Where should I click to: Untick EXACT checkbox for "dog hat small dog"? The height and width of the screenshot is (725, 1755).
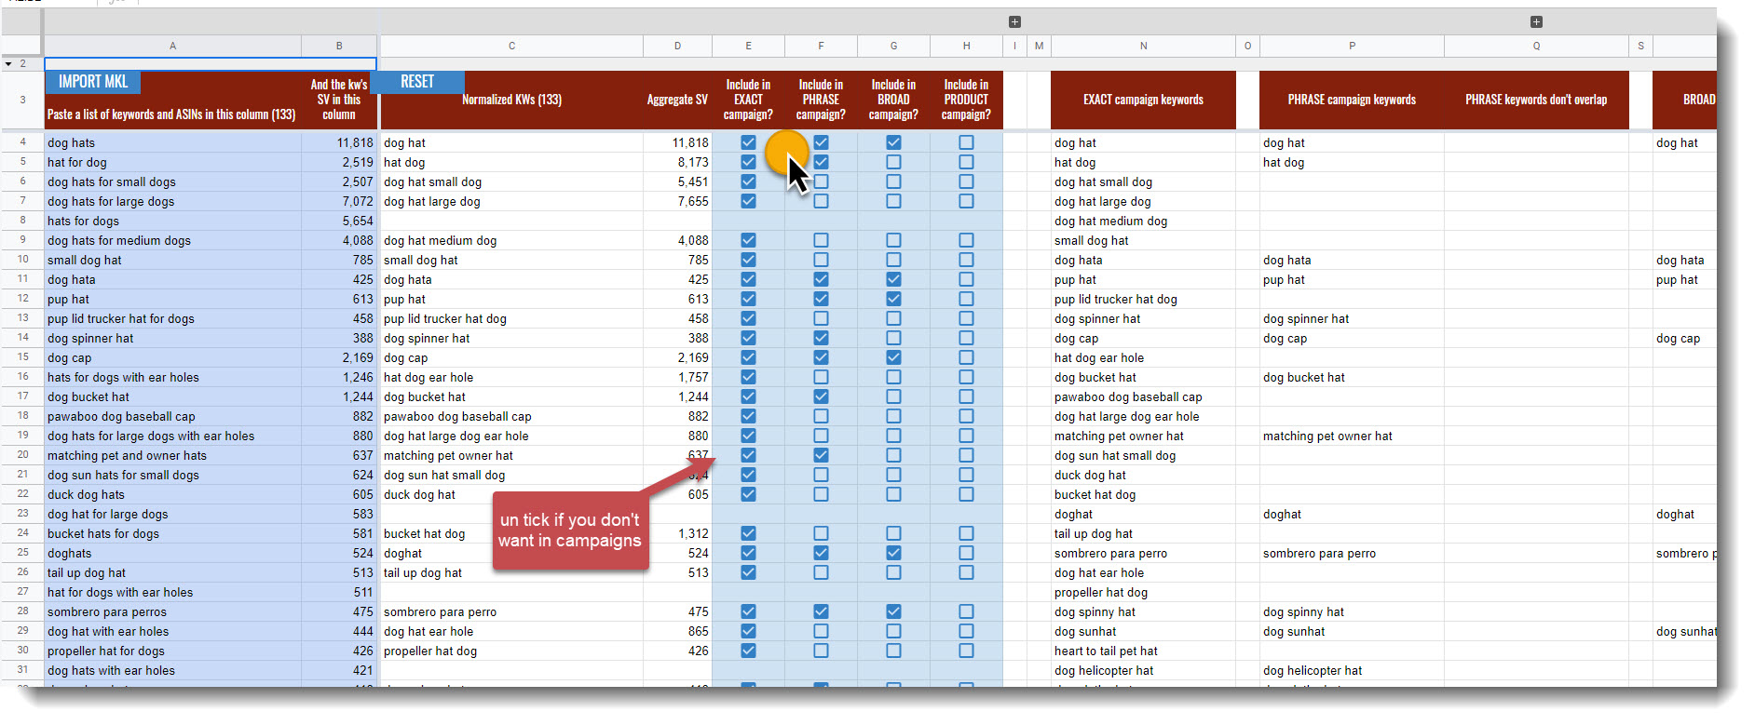pyautogui.click(x=748, y=181)
